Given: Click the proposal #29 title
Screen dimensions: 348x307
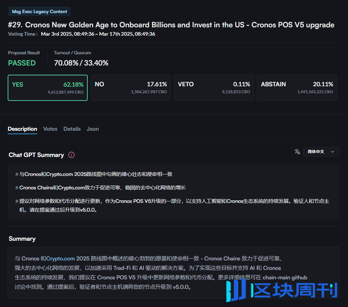Looking at the screenshot, I should pyautogui.click(x=171, y=25).
